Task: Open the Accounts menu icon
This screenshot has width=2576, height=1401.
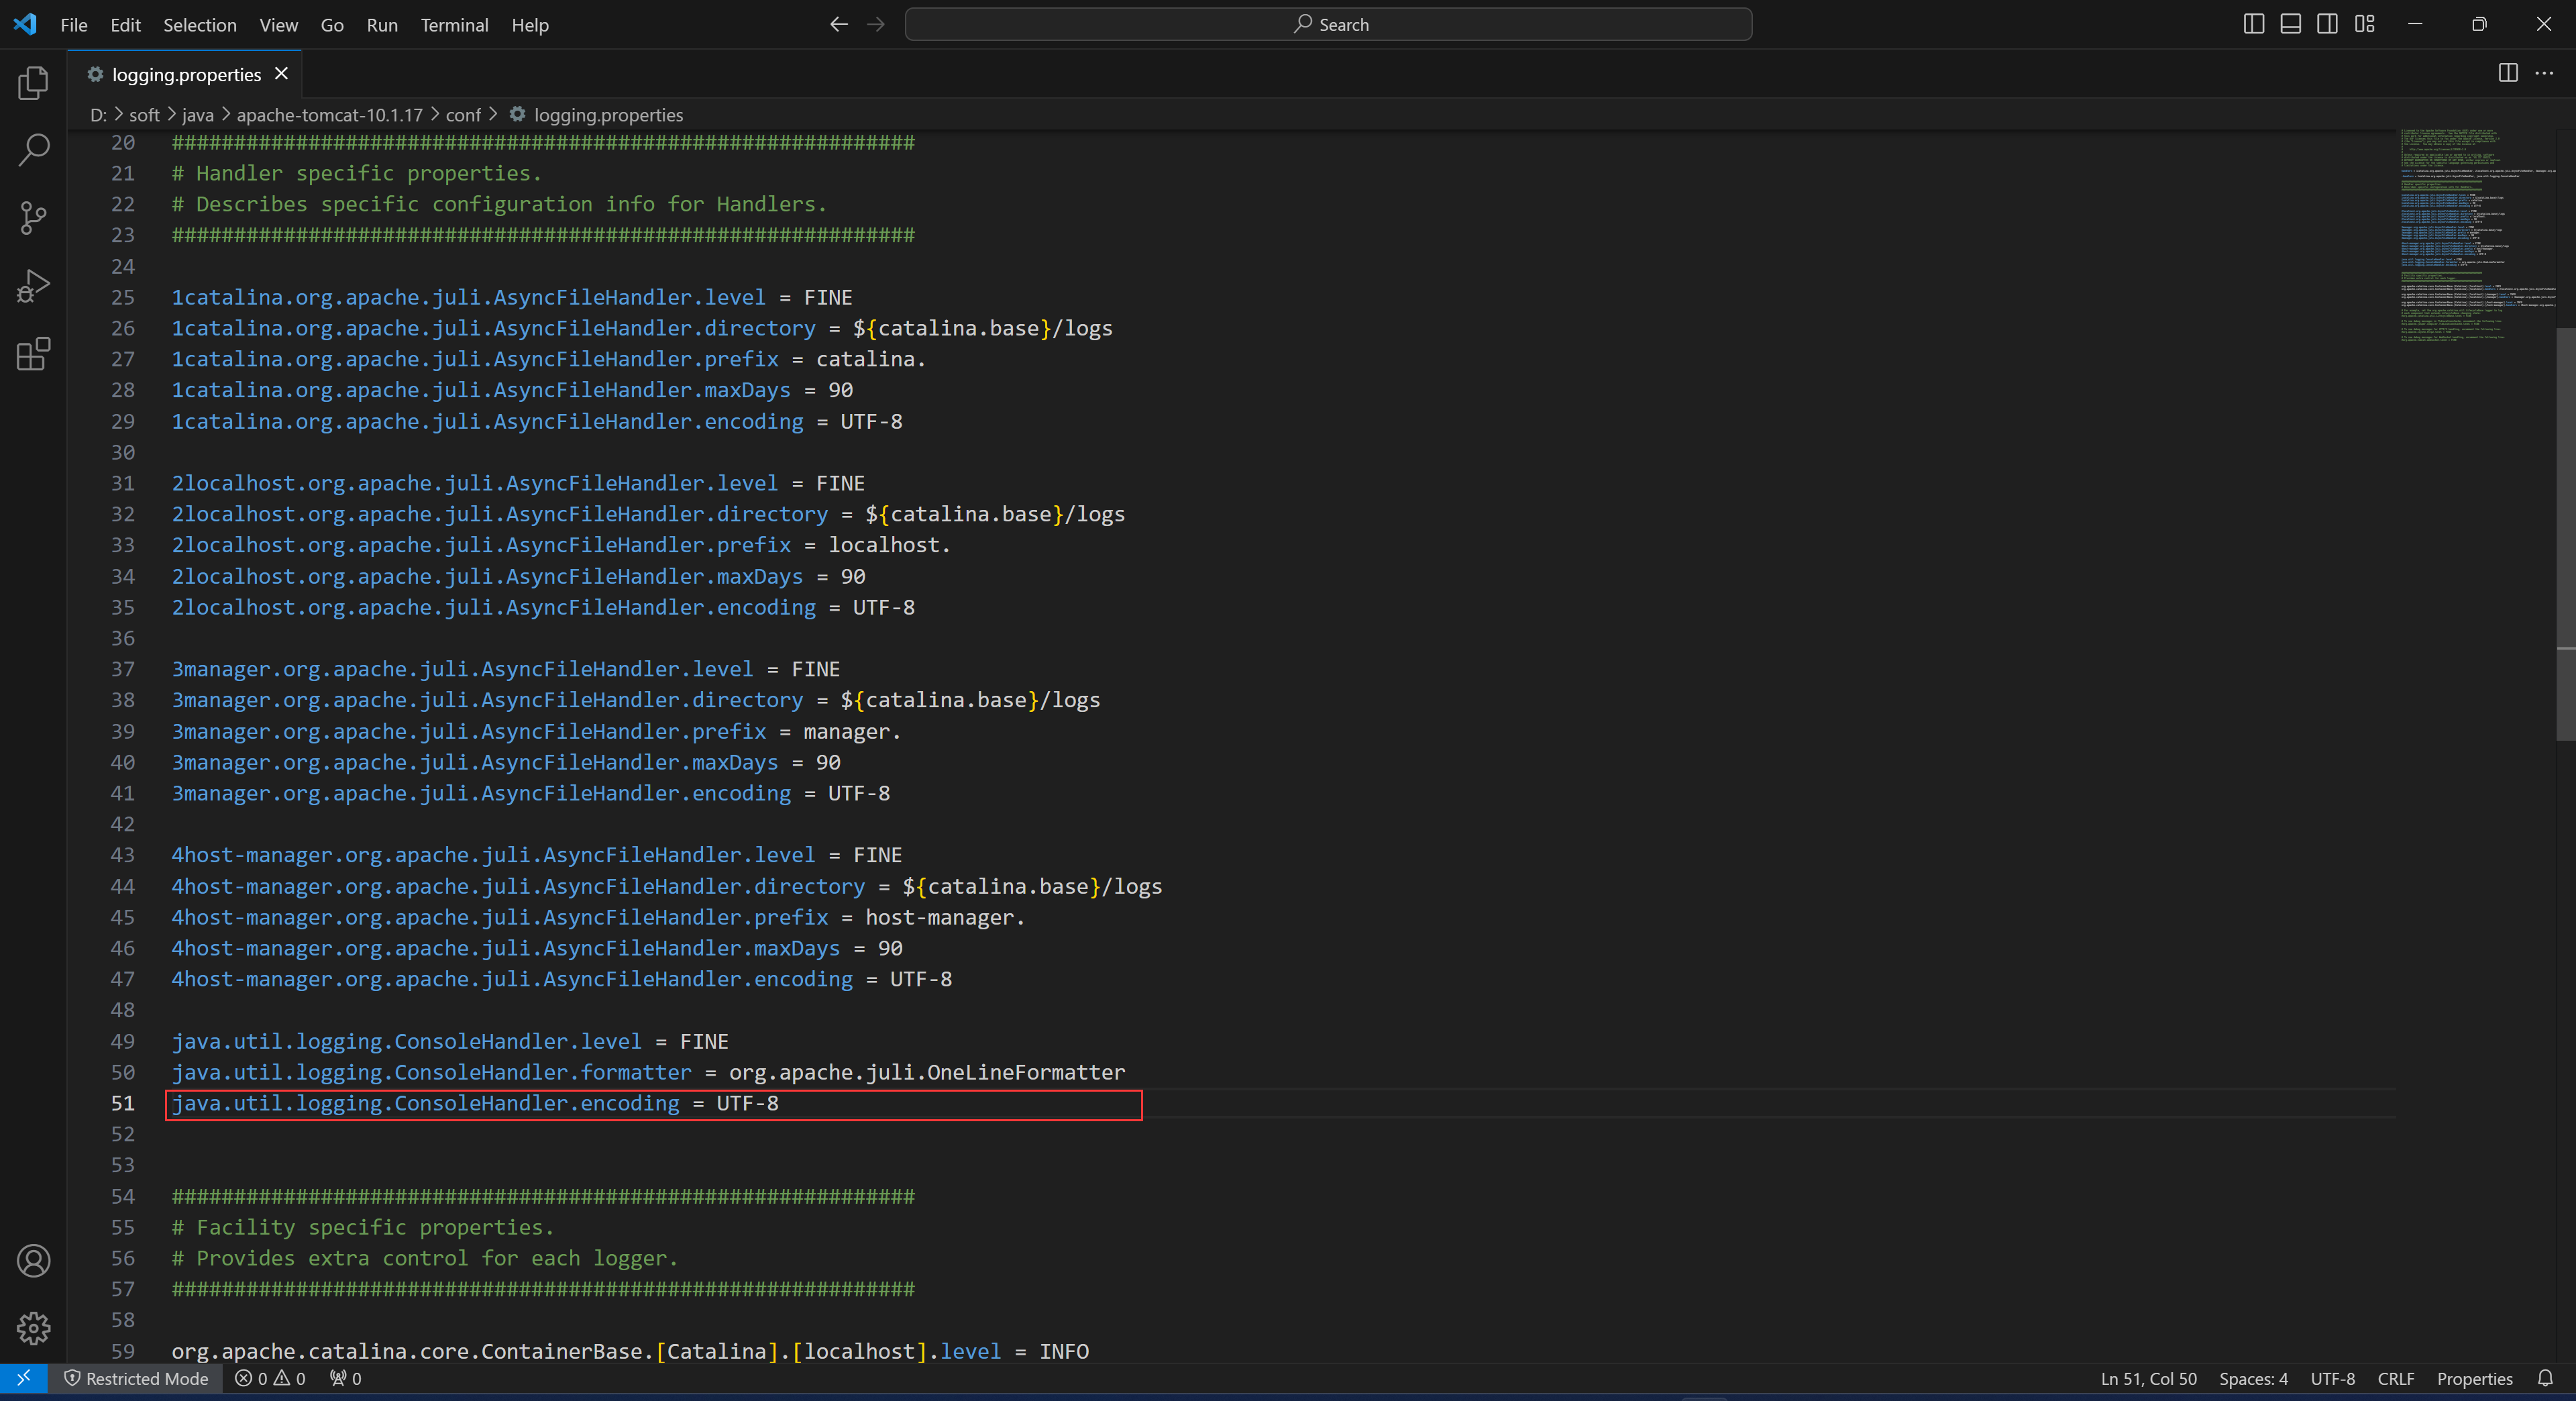Action: click(x=33, y=1261)
